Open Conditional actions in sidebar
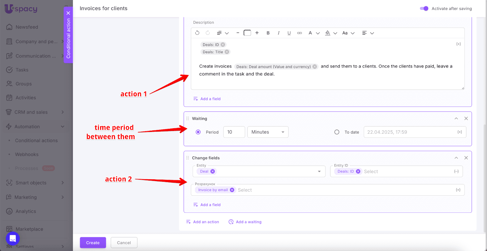The image size is (487, 251). [36, 140]
